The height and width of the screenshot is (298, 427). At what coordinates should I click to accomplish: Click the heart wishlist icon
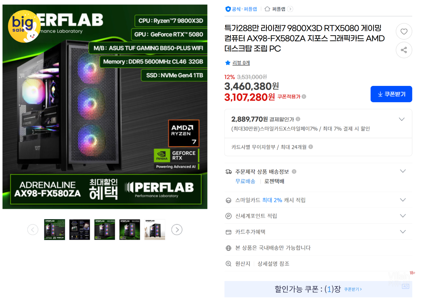click(404, 32)
